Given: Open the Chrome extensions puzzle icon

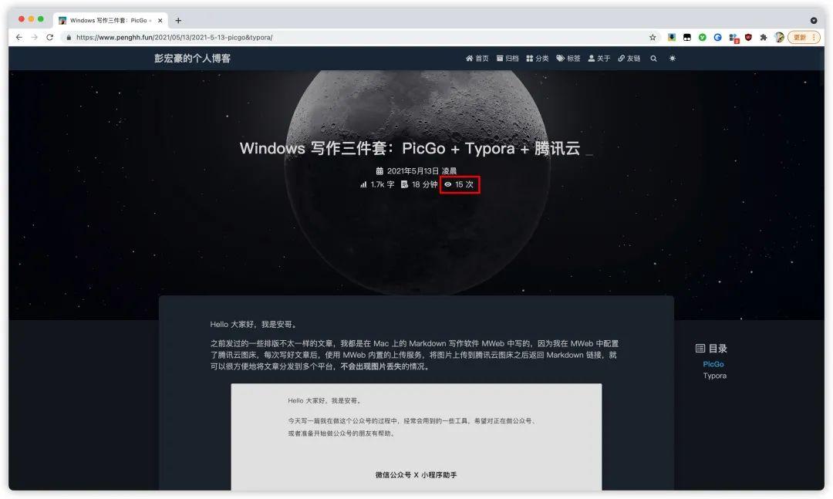Looking at the screenshot, I should pos(764,37).
